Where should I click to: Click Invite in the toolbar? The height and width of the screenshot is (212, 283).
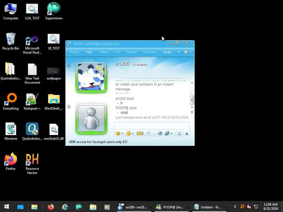[x=167, y=52]
